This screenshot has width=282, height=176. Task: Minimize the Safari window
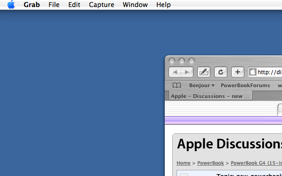182,61
